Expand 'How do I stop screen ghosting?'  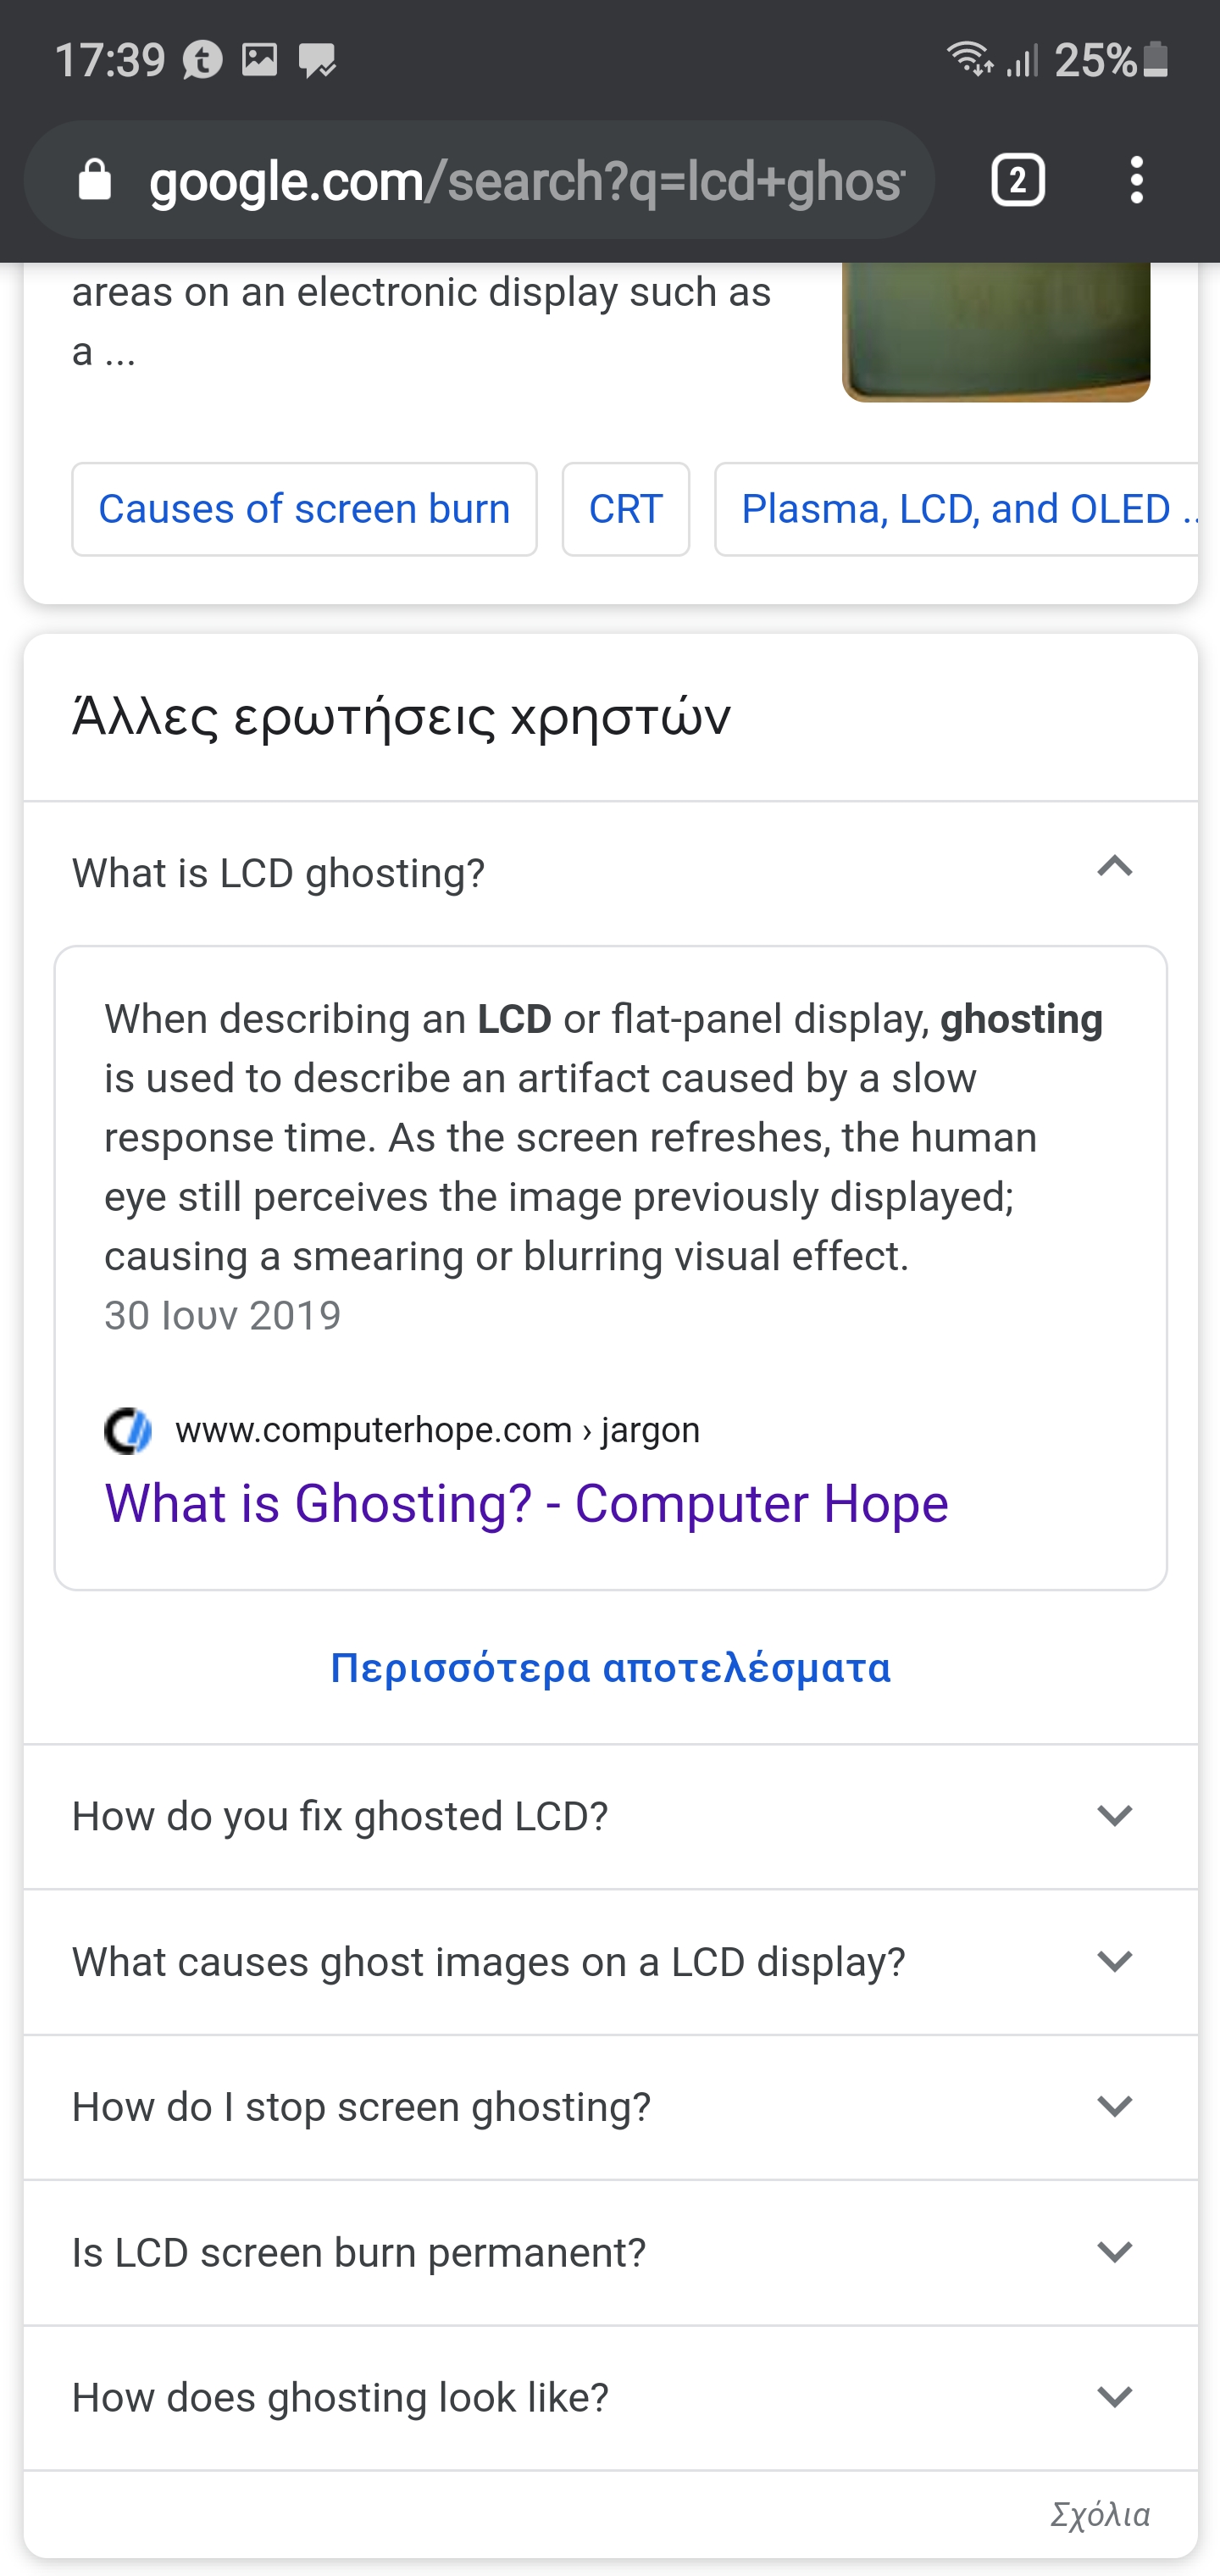coord(610,2107)
